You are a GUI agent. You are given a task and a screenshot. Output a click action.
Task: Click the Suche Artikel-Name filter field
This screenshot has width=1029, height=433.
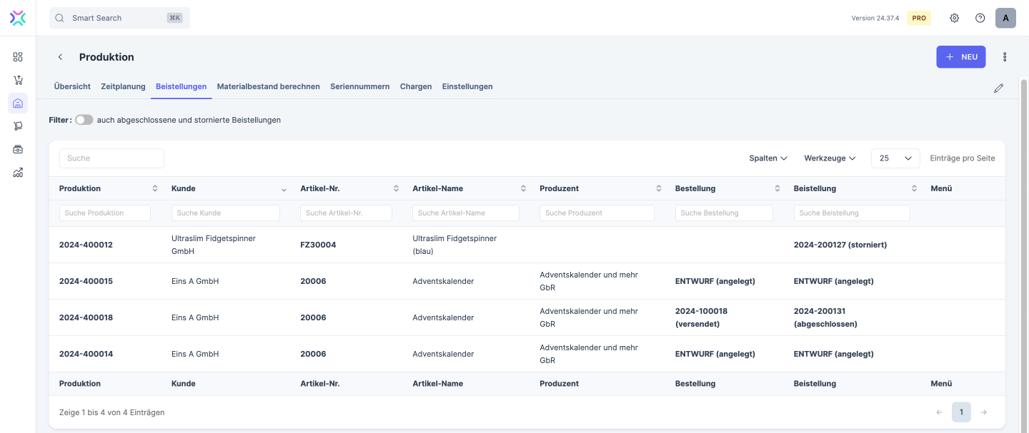(466, 213)
